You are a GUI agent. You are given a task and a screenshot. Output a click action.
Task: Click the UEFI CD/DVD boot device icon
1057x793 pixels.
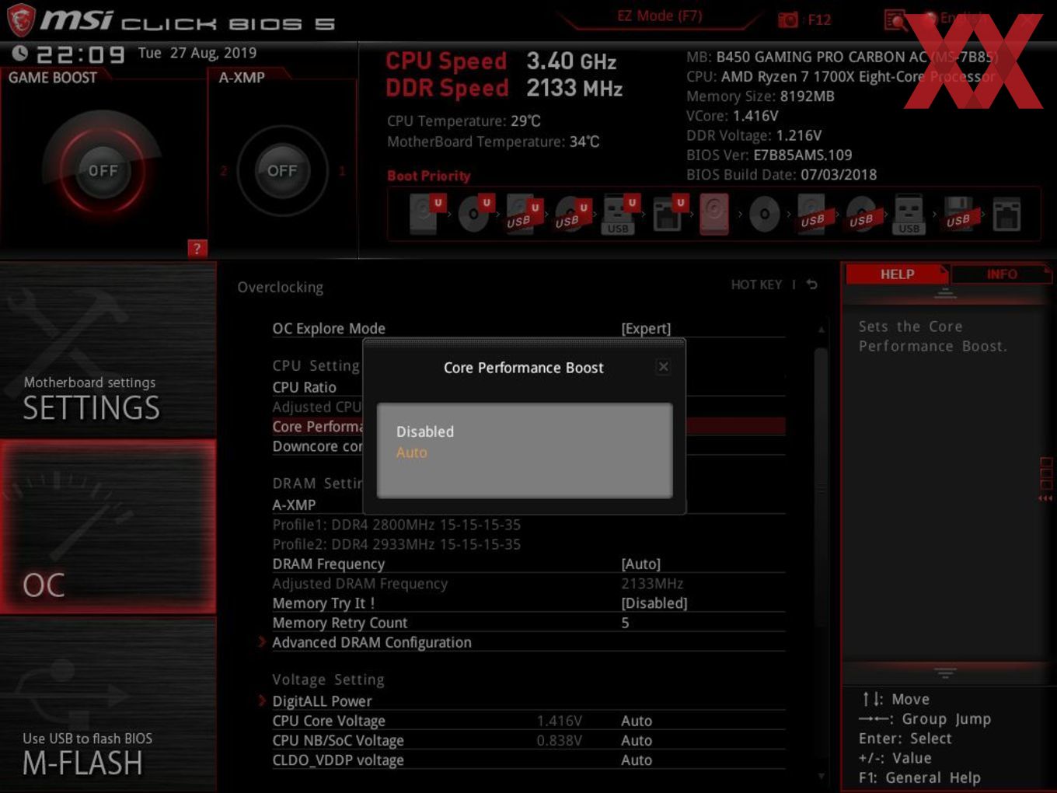[x=475, y=214]
